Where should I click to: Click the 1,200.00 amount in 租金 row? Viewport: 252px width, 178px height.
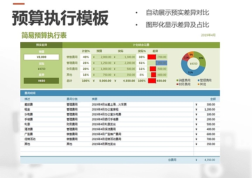[x=210, y=109]
